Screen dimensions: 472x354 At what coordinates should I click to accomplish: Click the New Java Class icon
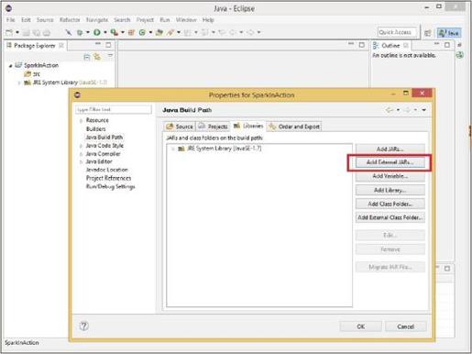142,32
